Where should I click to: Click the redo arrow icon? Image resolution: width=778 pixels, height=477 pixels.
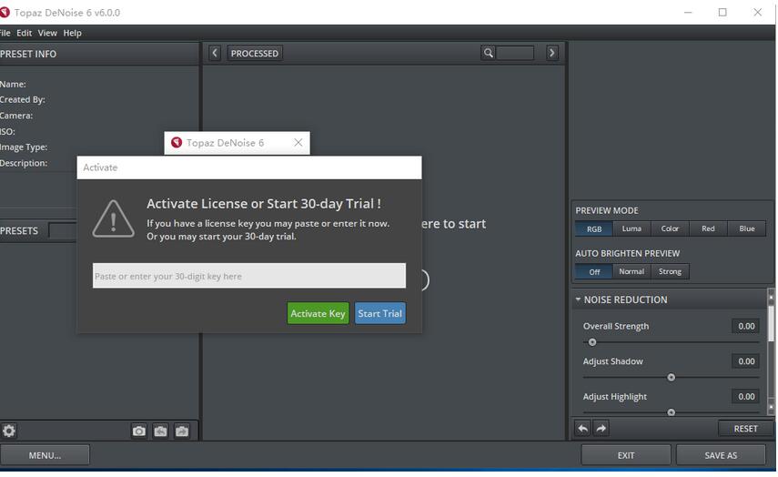(601, 428)
